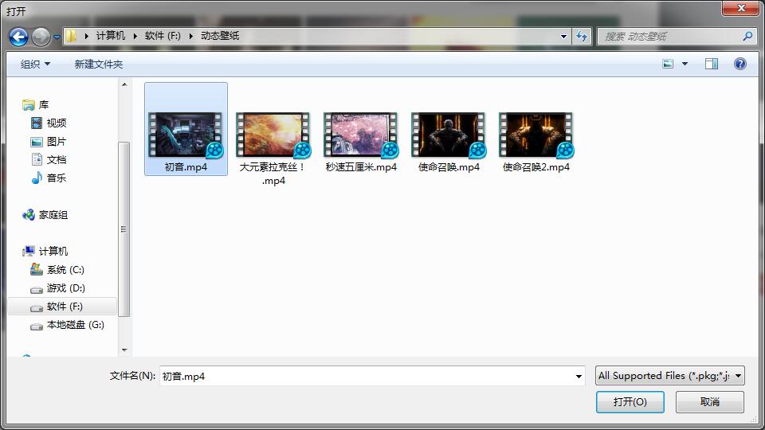Open 音乐 library in navigation pane
This screenshot has height=430, width=765.
(x=57, y=178)
